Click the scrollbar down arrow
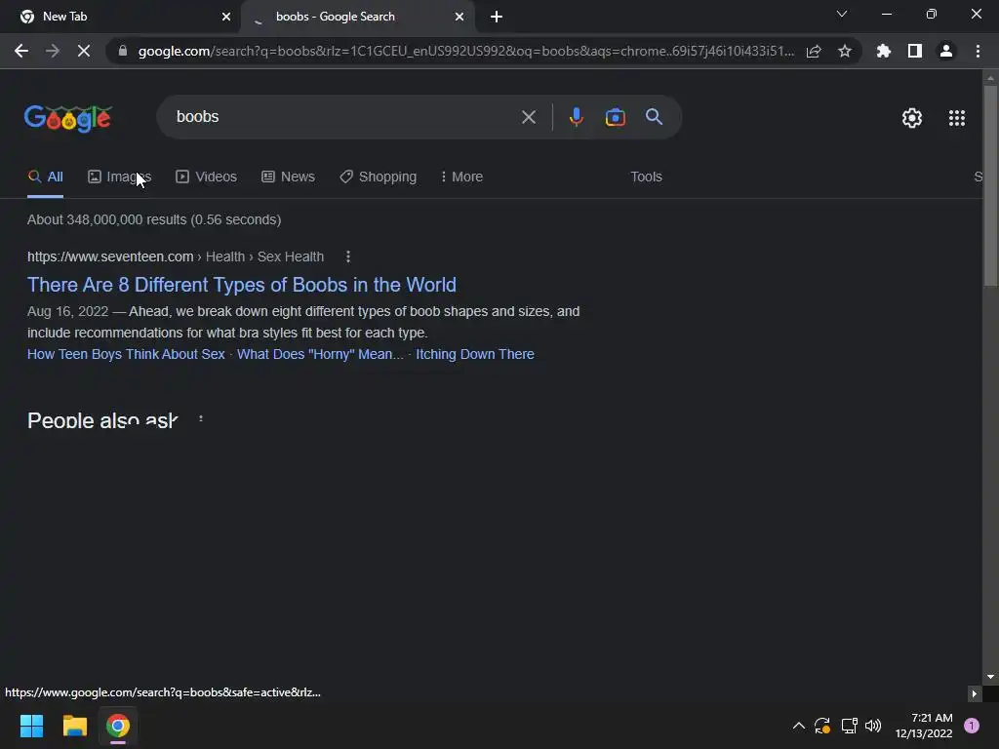This screenshot has height=749, width=999. (x=990, y=677)
